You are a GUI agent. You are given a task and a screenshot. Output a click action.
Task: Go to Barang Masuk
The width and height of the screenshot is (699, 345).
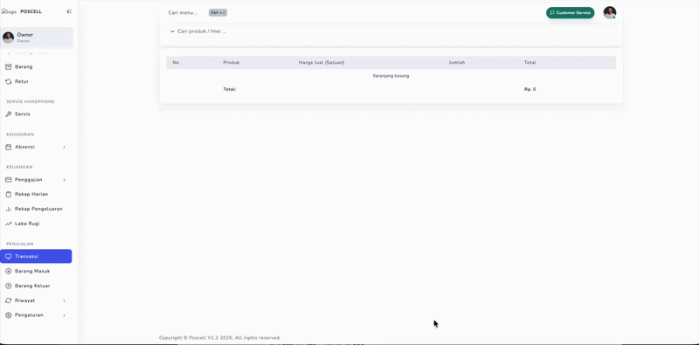[36, 271]
